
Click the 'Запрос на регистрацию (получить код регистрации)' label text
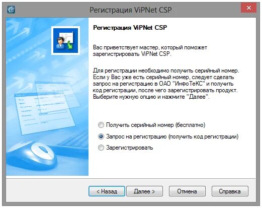coord(172,136)
